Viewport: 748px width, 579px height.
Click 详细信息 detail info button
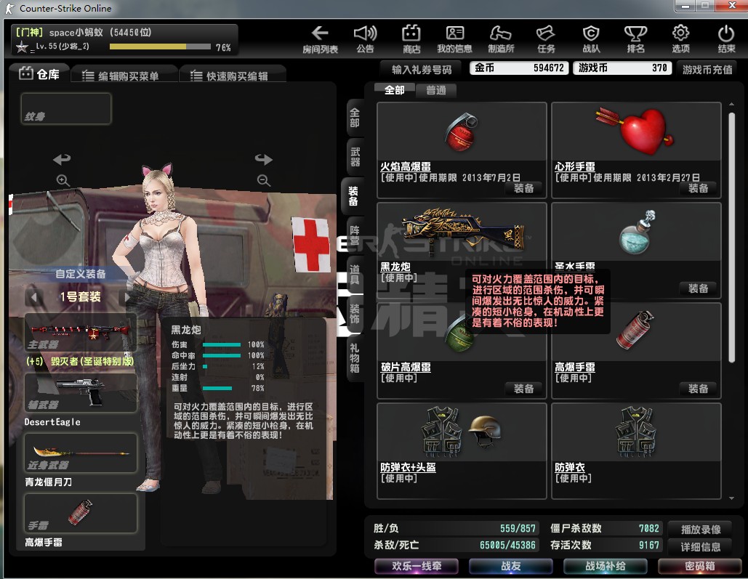pyautogui.click(x=700, y=546)
